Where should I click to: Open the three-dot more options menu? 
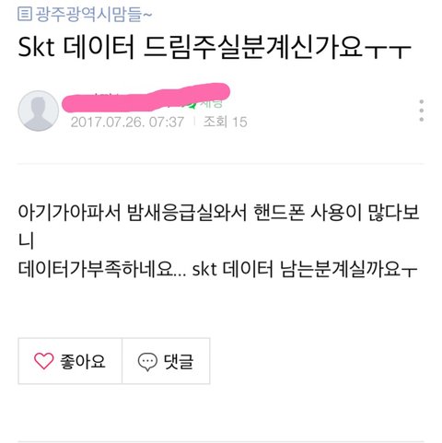[x=422, y=111]
